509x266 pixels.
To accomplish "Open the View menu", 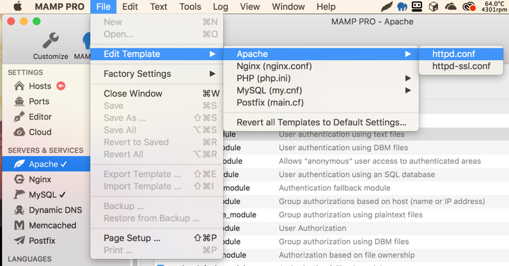I will point(249,6).
